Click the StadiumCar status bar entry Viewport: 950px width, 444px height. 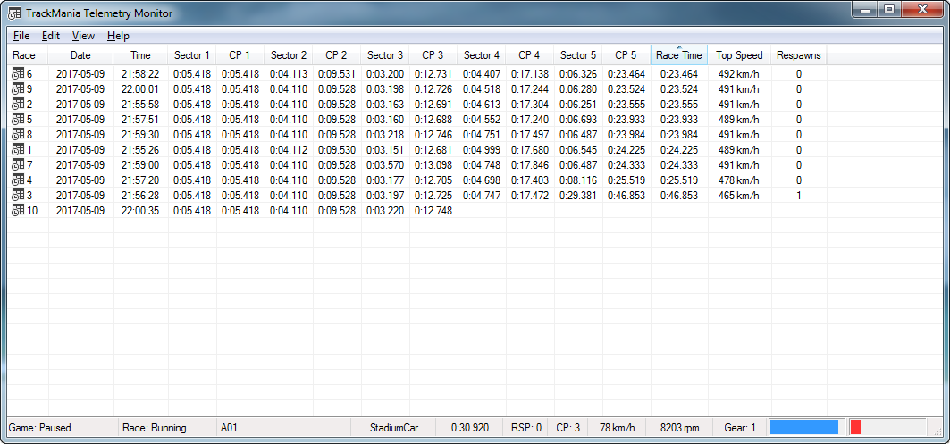coord(394,428)
